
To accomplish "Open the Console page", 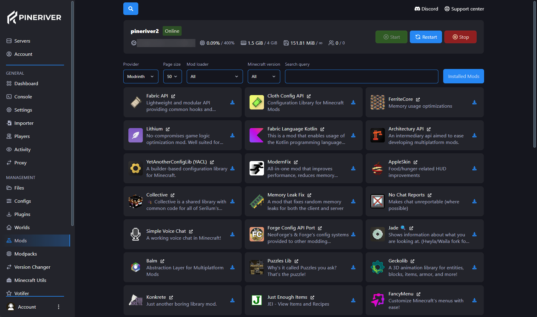I will 23,97.
